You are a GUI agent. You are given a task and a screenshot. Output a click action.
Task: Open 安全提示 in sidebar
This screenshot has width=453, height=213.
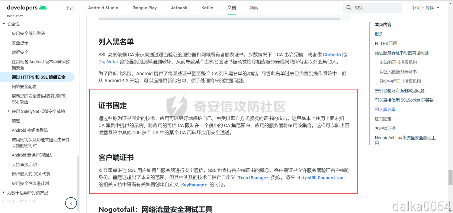pos(20,43)
